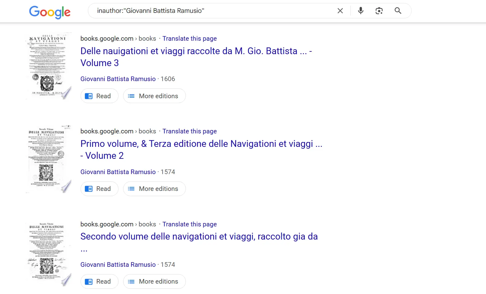Image resolution: width=486 pixels, height=294 pixels.
Task: Click the Google logo
Action: click(50, 12)
